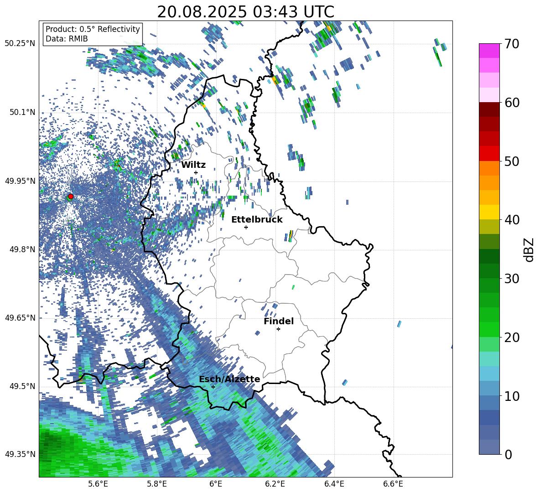Click the '49.8°N' latitude label
Viewport: 540px width, 493px height.
(x=22, y=249)
